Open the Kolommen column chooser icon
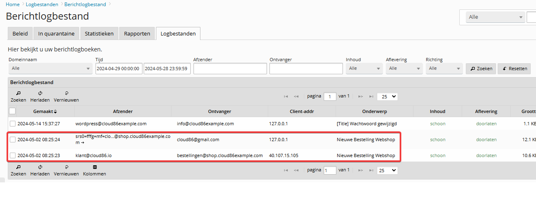 click(x=95, y=167)
